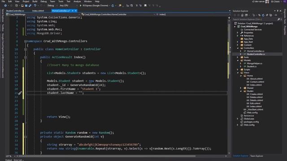Click the Open File toolbar icon
The height and width of the screenshot is (161, 287).
22,6
